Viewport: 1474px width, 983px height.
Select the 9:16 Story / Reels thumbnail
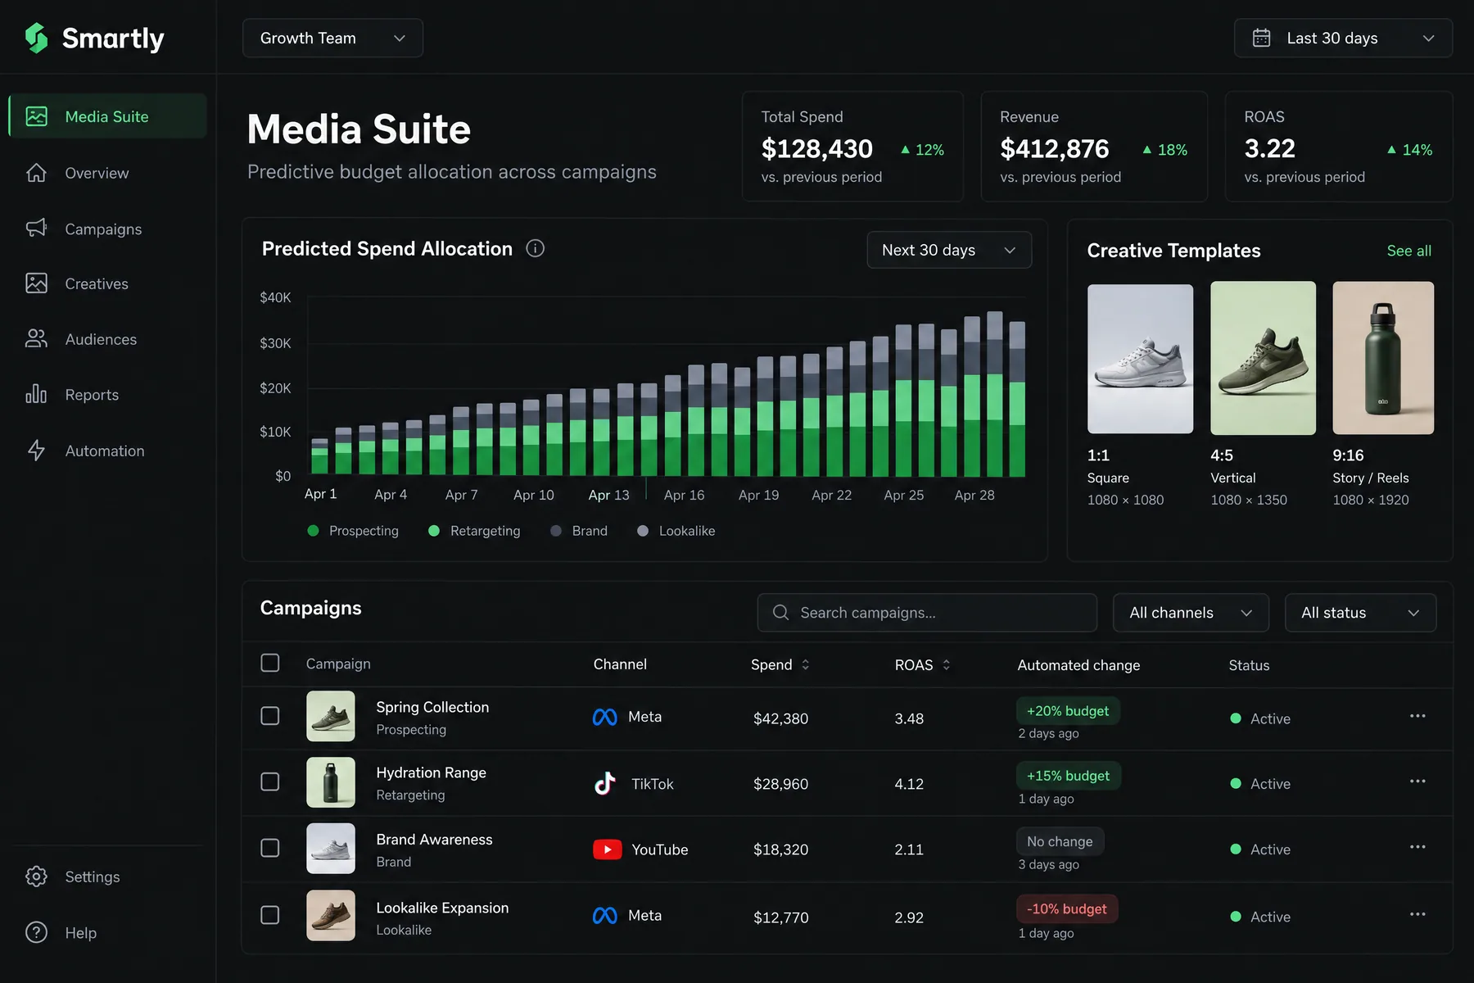tap(1383, 358)
